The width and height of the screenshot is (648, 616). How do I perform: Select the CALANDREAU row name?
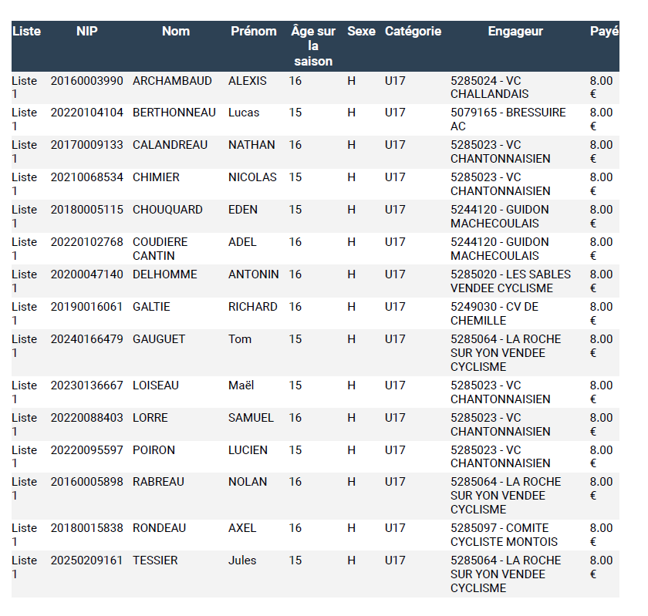click(170, 145)
